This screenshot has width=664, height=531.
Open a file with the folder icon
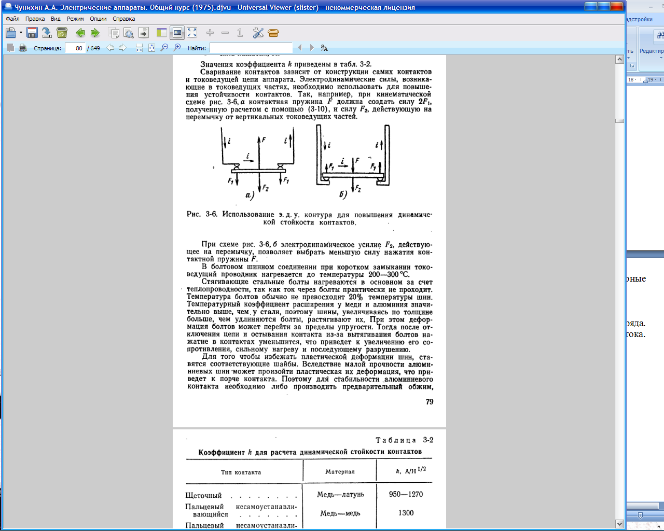[x=11, y=33]
